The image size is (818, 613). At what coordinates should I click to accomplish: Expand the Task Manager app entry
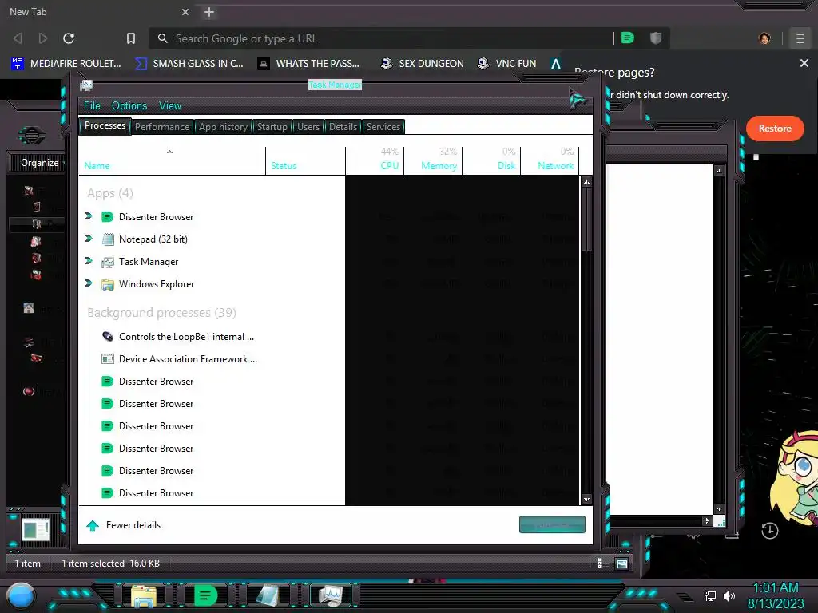[89, 261]
